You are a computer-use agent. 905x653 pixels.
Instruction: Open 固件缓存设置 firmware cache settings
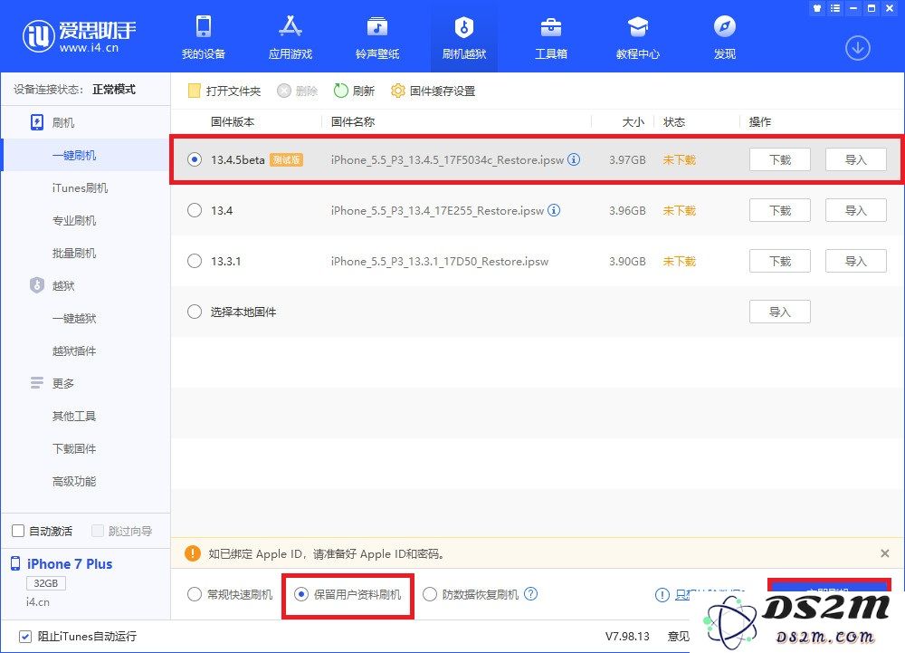pos(433,91)
